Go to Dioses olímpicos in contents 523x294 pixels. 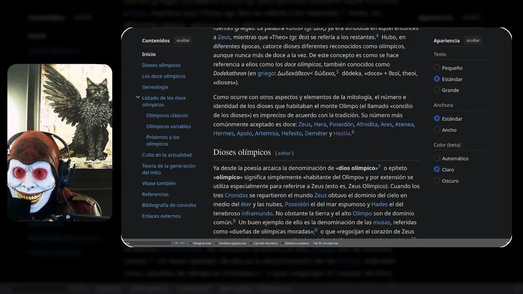pyautogui.click(x=161, y=65)
